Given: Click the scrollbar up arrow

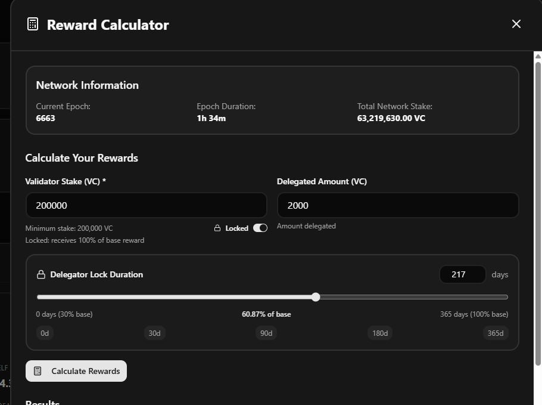Looking at the screenshot, I should click(537, 56).
